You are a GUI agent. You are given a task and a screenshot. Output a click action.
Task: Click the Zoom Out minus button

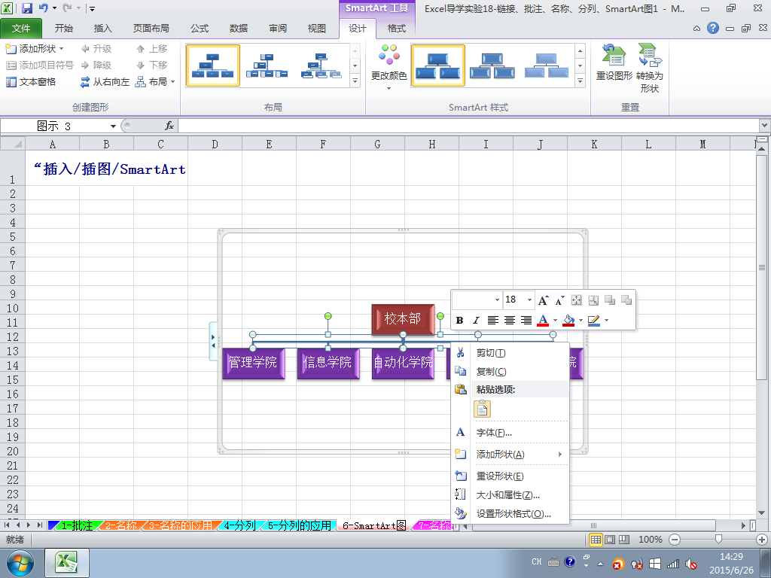pyautogui.click(x=675, y=540)
